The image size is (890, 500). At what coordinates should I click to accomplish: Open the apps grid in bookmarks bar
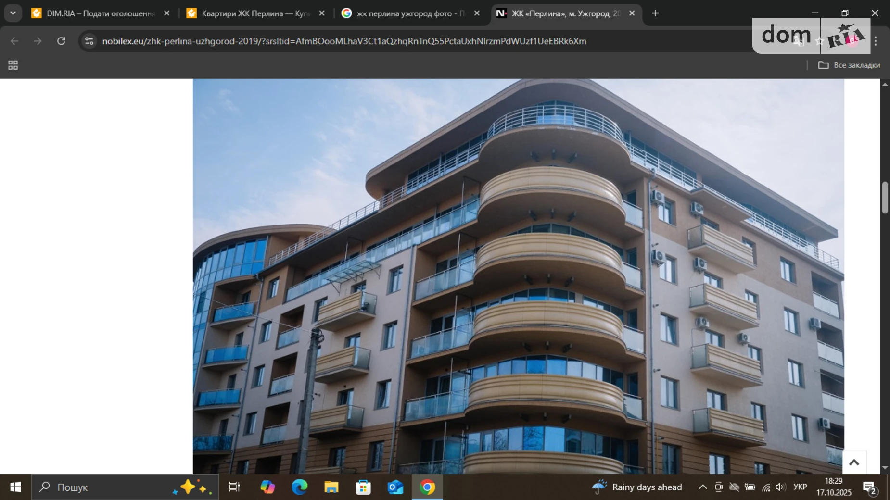pos(13,65)
